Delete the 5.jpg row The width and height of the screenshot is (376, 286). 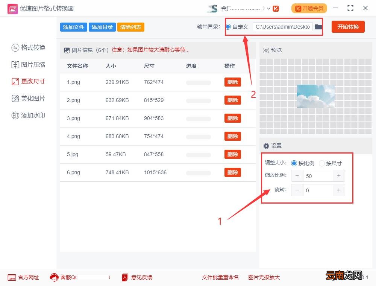point(233,154)
